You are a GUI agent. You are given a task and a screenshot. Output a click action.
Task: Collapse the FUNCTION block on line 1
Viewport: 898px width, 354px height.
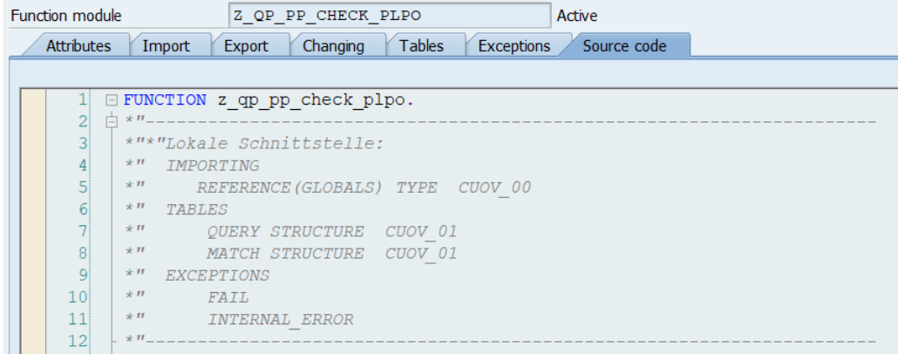coord(111,100)
